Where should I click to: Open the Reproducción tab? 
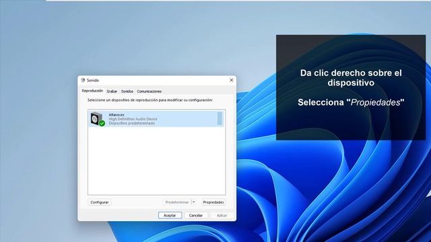92,91
